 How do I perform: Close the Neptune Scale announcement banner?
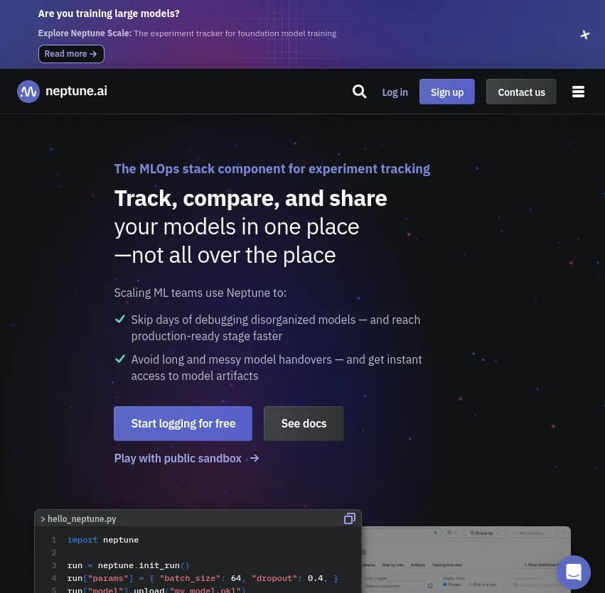(584, 35)
